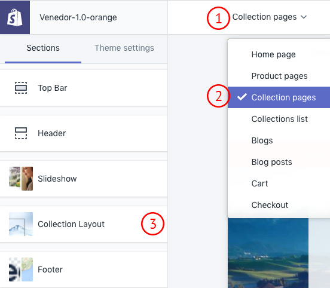The height and width of the screenshot is (288, 330).
Task: Click the Footer section thumbnail
Action: [21, 269]
